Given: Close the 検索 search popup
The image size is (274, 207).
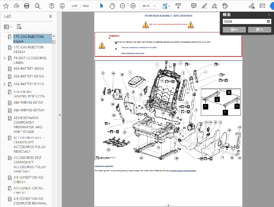Looking at the screenshot, I should coord(269,15).
